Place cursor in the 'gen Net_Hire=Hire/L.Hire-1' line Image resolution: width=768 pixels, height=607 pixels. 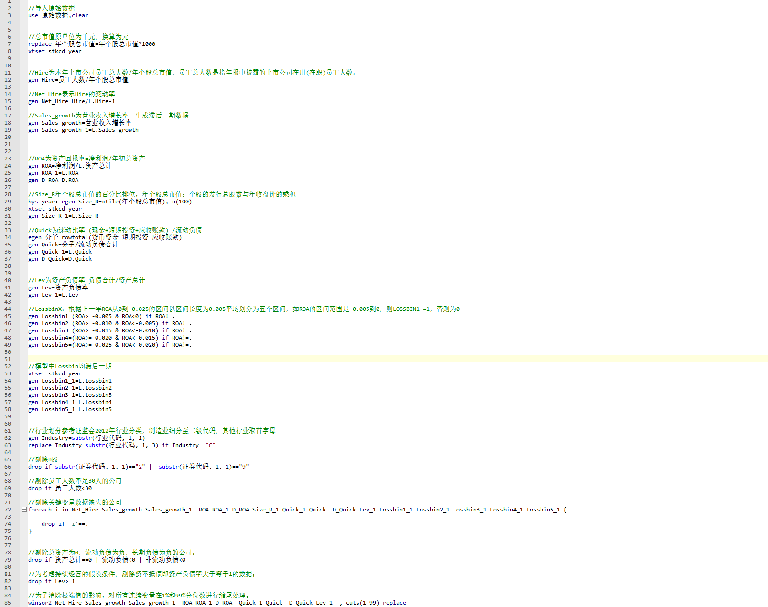click(x=71, y=101)
